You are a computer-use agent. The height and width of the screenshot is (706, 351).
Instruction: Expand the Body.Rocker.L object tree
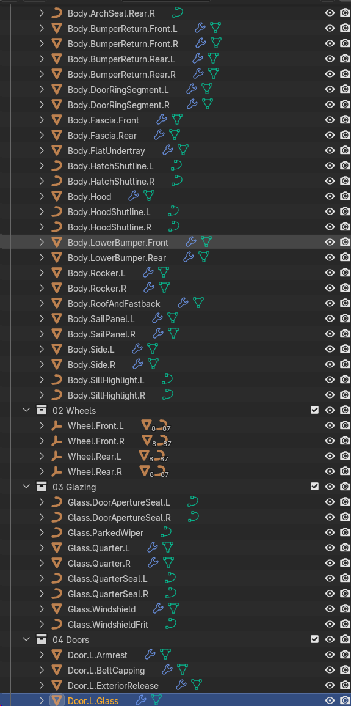42,273
